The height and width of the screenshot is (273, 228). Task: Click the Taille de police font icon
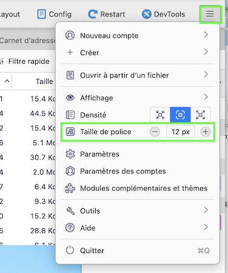click(70, 132)
